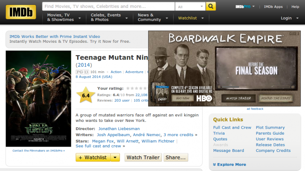Open director Jonathan Liebesman link
Screen dimensions: 305x171
tap(119, 129)
